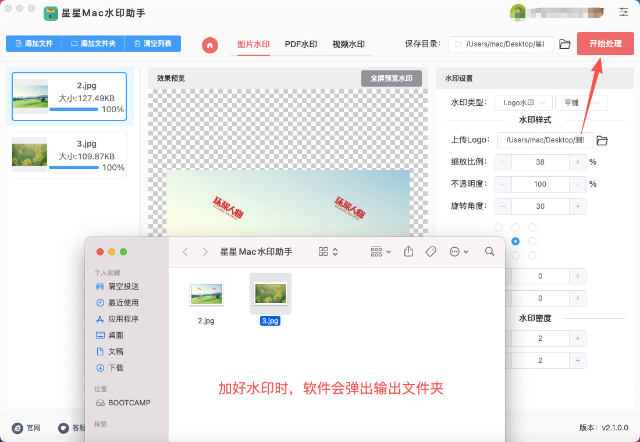
Task: Click user avatar at top right
Action: tap(518, 12)
